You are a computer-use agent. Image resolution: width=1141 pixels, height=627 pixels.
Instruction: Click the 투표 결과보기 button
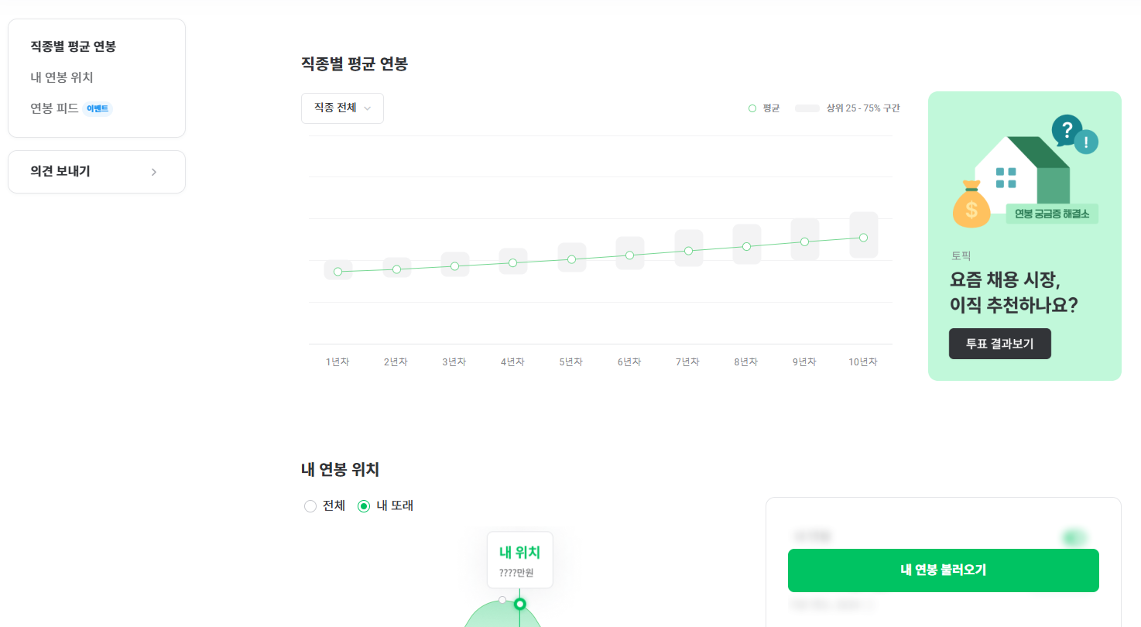[x=999, y=343]
